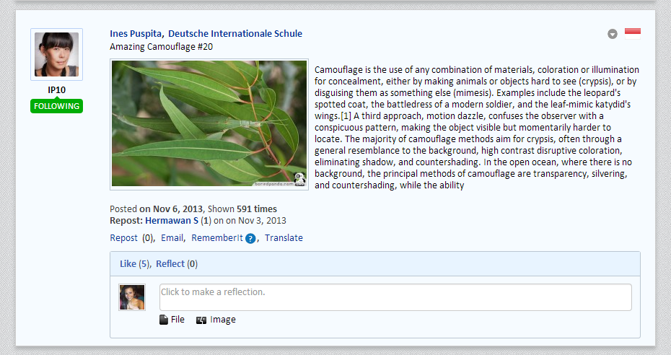Click the Image attachment icon
Screen dimensions: 671x355
[x=201, y=320]
